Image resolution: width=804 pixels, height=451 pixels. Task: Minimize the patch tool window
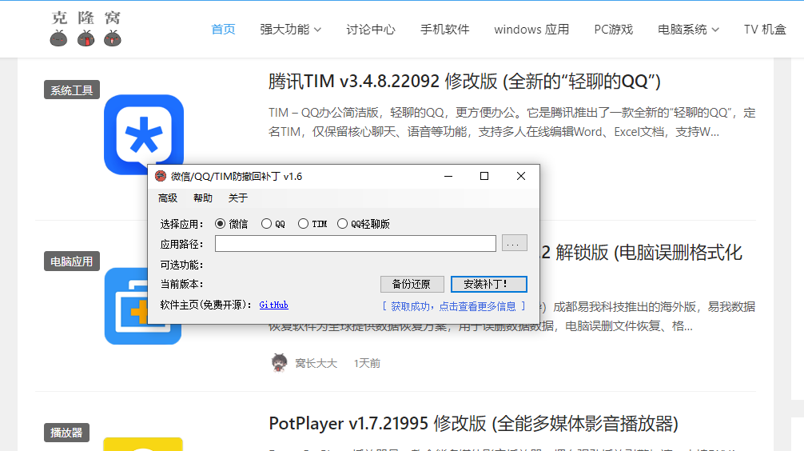pos(448,176)
